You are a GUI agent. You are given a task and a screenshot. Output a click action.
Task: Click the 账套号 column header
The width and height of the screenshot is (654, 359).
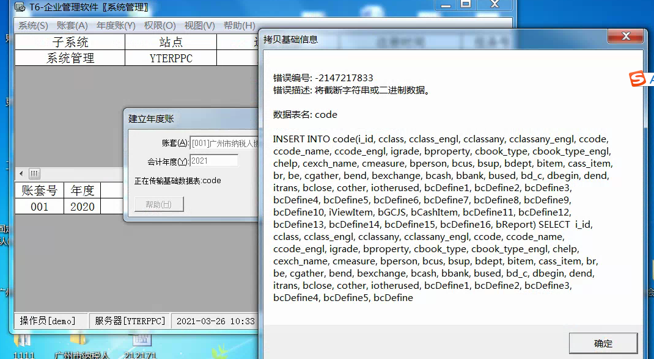coord(40,190)
